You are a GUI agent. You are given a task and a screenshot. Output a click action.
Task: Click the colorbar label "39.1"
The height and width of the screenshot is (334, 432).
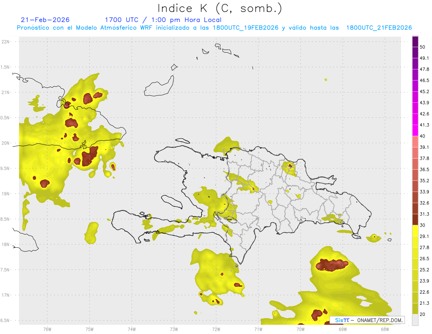424,147
